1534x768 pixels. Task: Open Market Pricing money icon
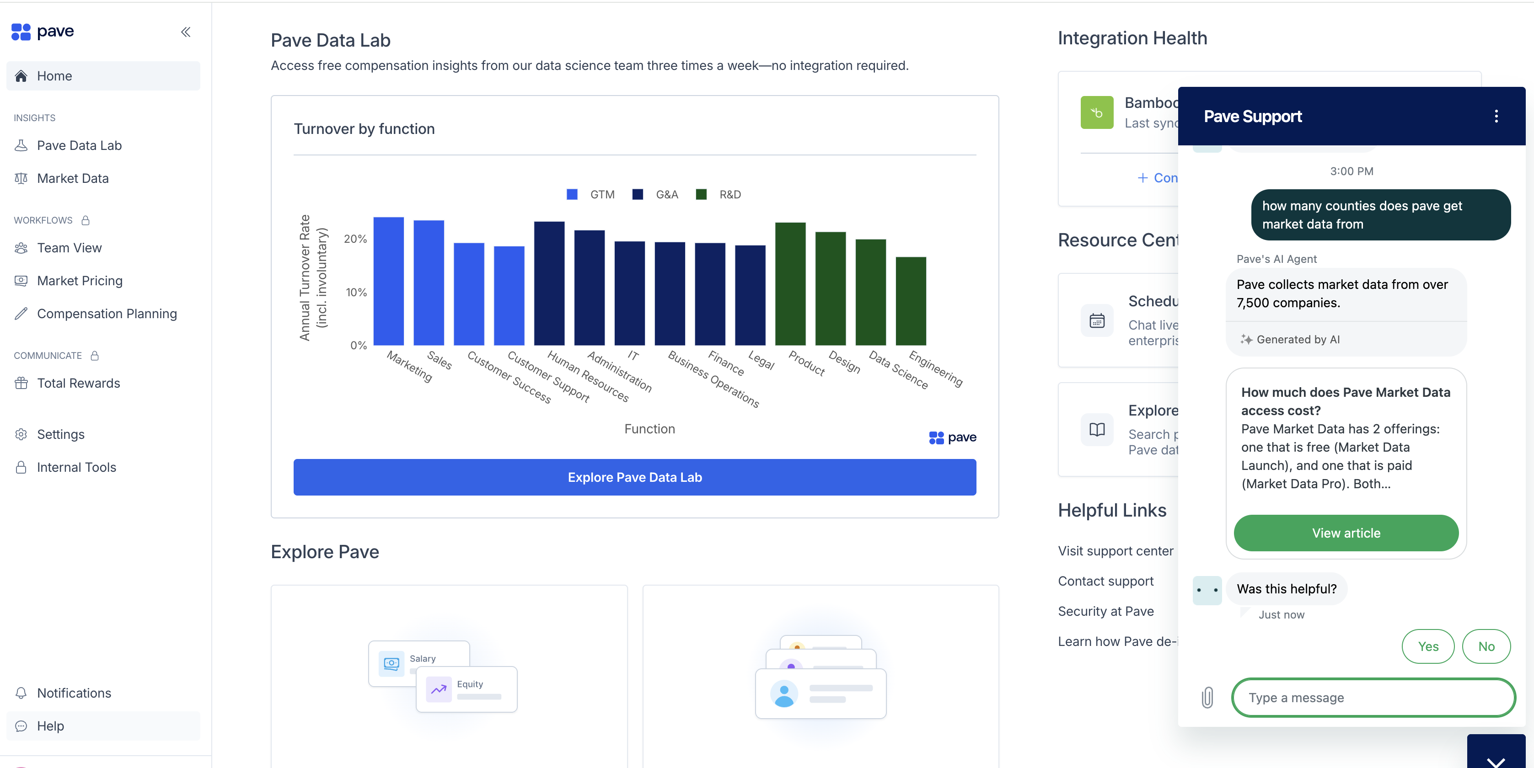pos(21,281)
